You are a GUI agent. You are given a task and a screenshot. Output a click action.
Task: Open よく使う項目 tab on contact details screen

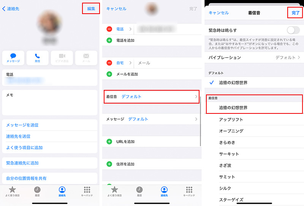12,191
